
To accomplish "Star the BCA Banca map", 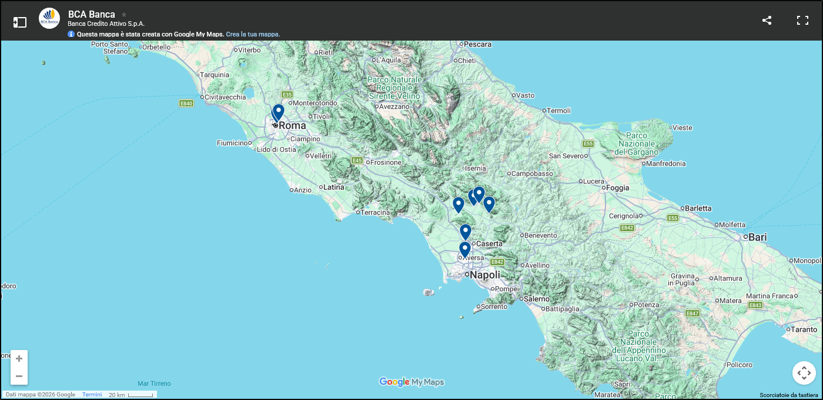I will click(x=123, y=15).
